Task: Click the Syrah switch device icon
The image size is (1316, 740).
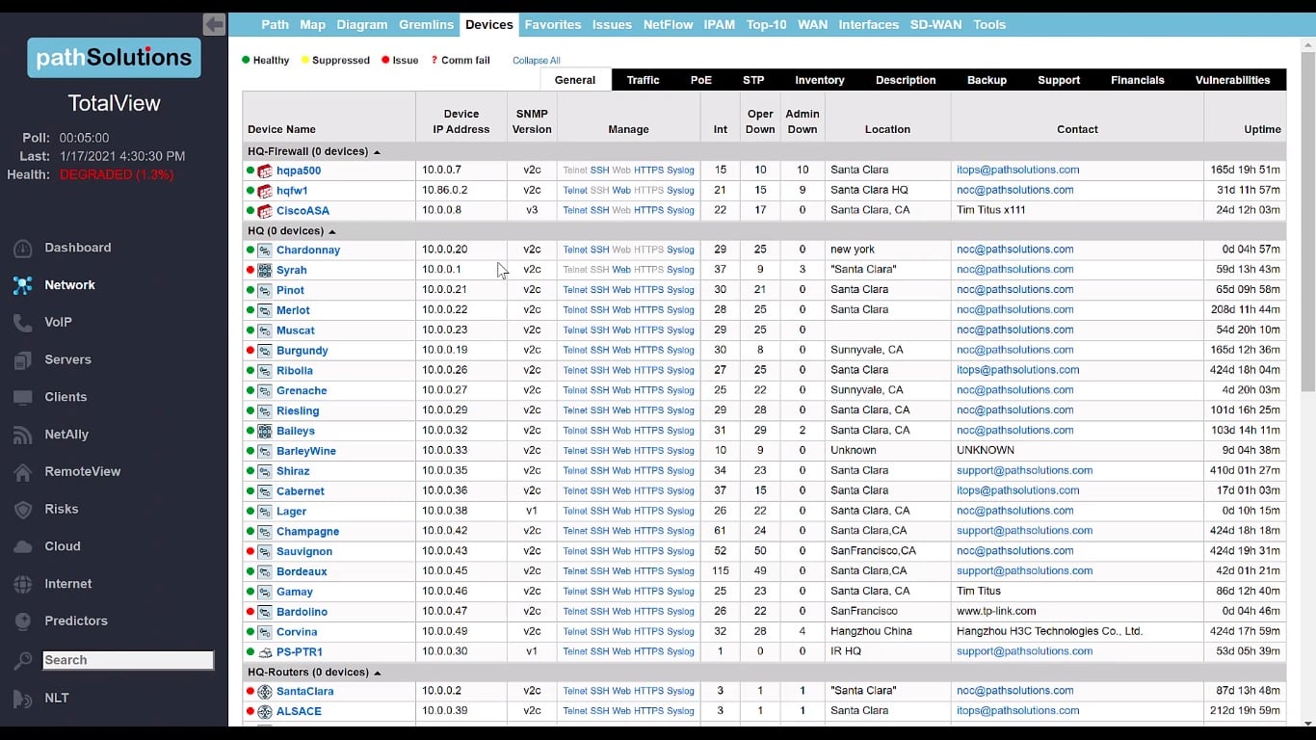Action: pos(265,271)
